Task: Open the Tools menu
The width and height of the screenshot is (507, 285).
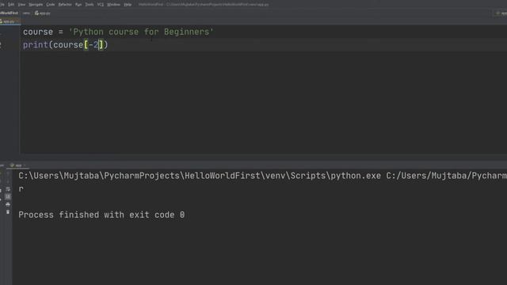Action: click(90, 5)
